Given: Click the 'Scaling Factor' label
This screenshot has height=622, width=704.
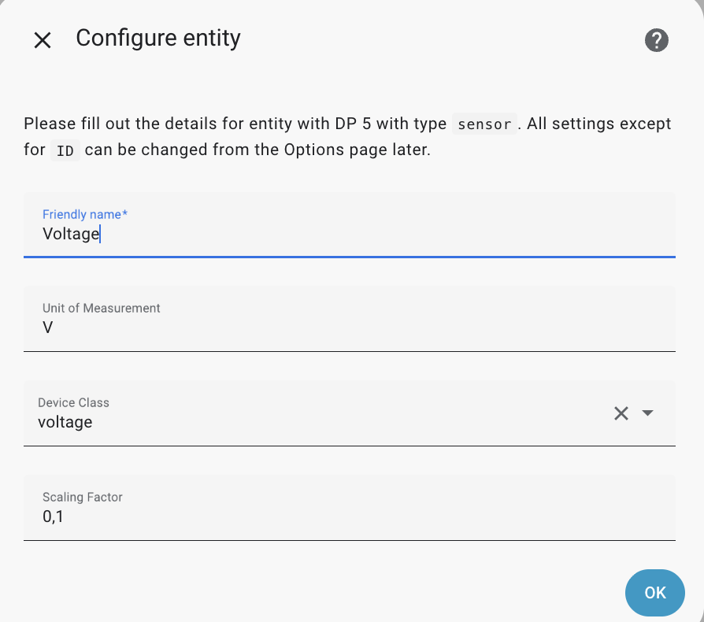Looking at the screenshot, I should 82,497.
